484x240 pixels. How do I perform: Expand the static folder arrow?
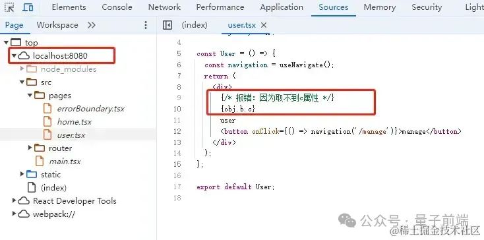22,174
